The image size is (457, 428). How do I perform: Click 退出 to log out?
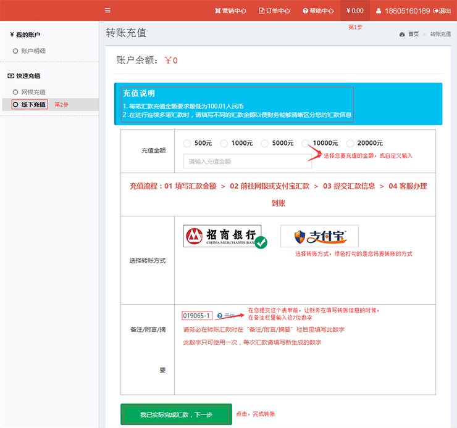442,10
